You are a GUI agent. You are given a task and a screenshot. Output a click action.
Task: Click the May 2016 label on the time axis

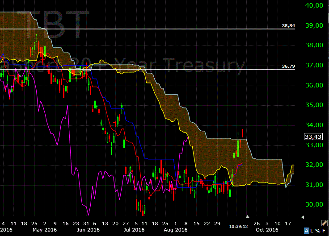coord(46,230)
